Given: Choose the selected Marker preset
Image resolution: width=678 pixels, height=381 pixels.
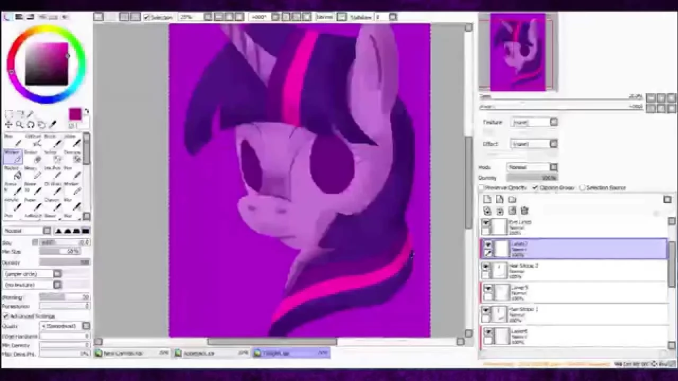Looking at the screenshot, I should (13, 157).
